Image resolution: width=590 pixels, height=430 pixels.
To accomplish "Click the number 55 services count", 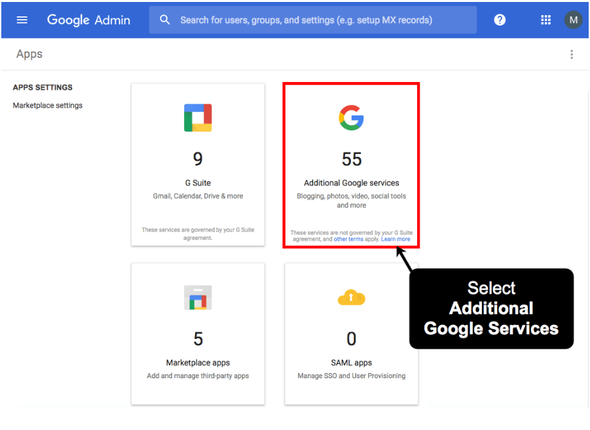I will pos(352,159).
